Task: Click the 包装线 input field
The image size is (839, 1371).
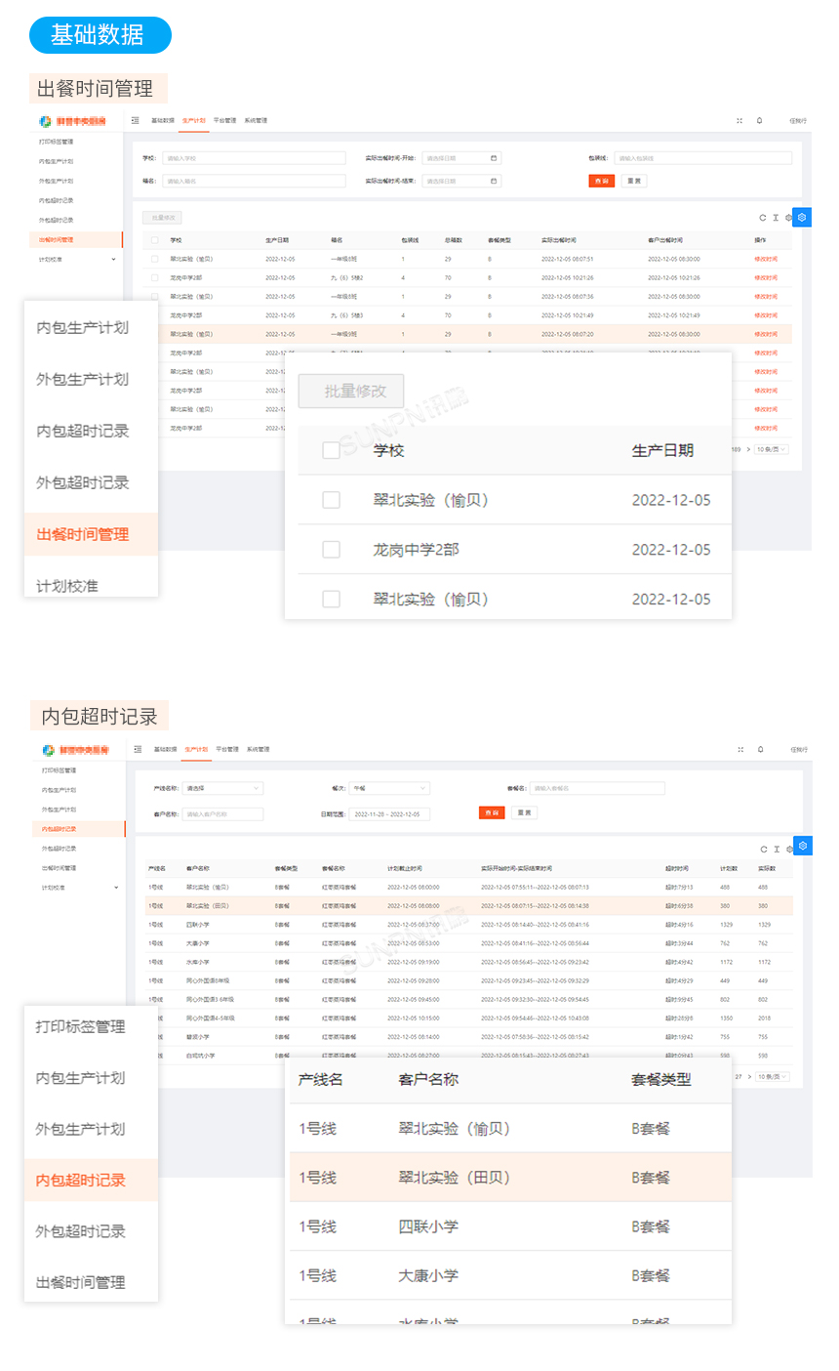Action: pos(702,158)
